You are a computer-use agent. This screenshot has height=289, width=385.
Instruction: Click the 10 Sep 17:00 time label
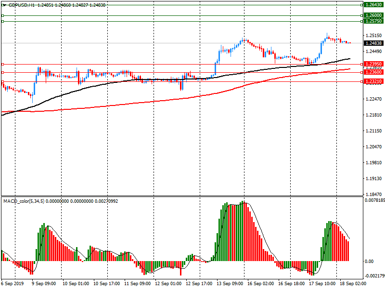(107, 284)
